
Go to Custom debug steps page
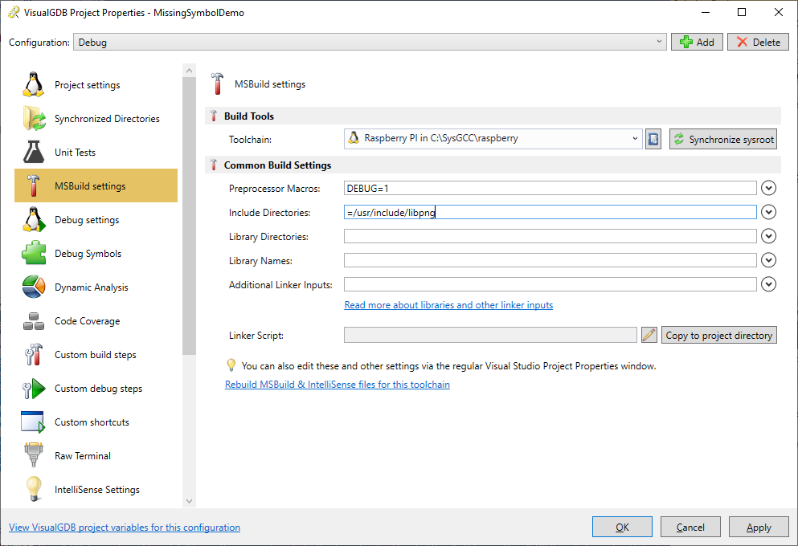tap(96, 389)
